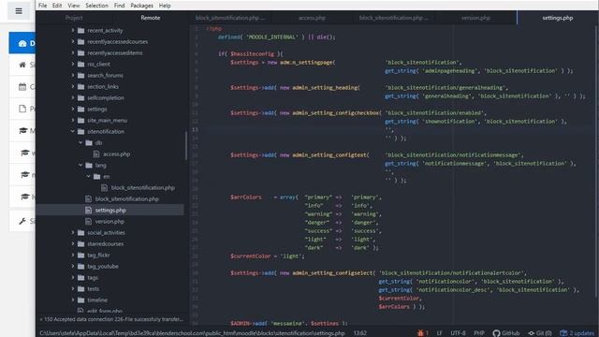Select the settings.php editor tab
Viewport: 599px width, 337px height.
point(558,18)
